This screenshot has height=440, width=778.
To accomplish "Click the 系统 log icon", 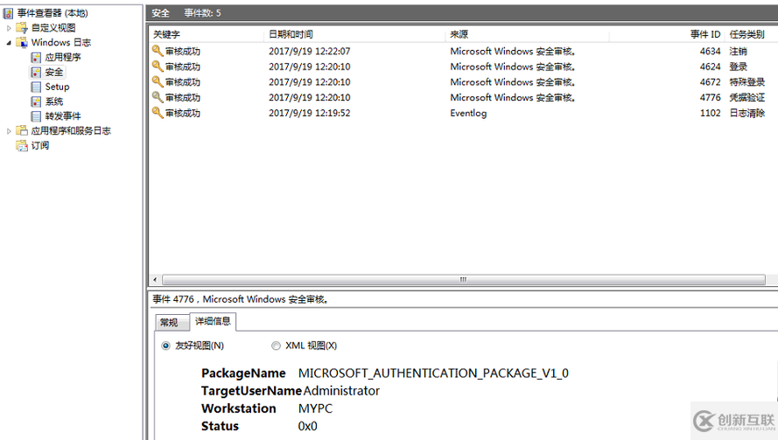I will pyautogui.click(x=36, y=101).
